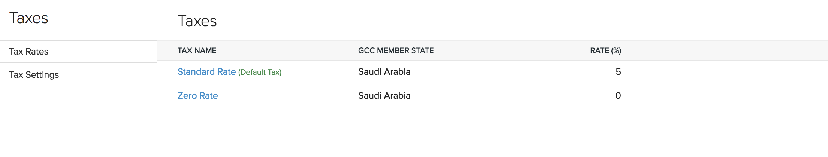Switch to Tax Settings in the sidebar
The width and height of the screenshot is (828, 157).
tap(34, 75)
